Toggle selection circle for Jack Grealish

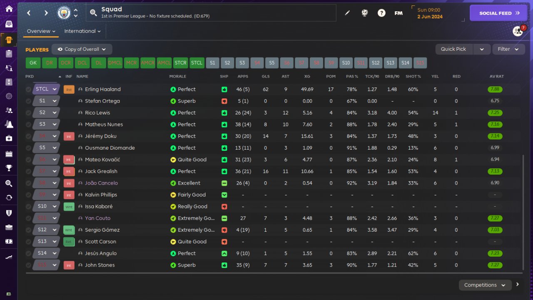pyautogui.click(x=28, y=171)
